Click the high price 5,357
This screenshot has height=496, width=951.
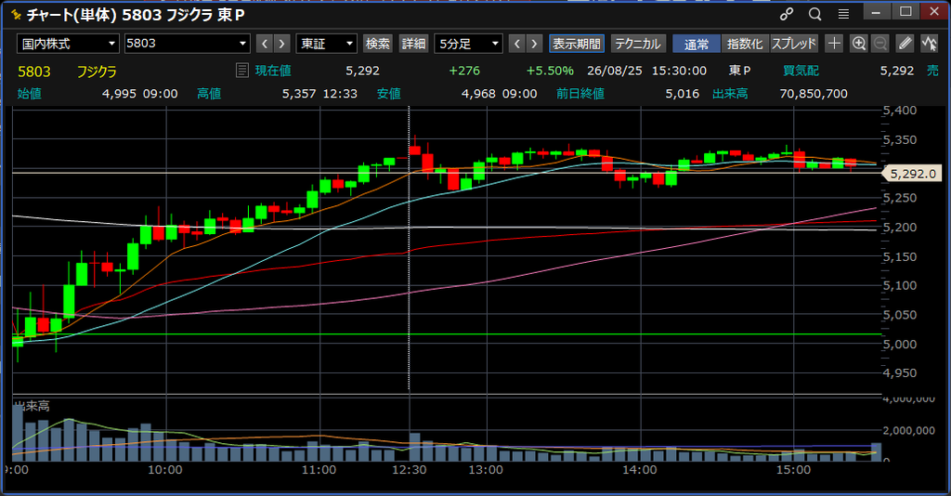[299, 94]
